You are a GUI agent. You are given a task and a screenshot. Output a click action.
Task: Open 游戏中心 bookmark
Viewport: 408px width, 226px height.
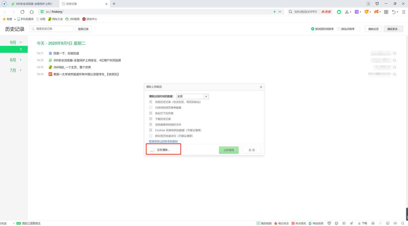click(x=90, y=19)
